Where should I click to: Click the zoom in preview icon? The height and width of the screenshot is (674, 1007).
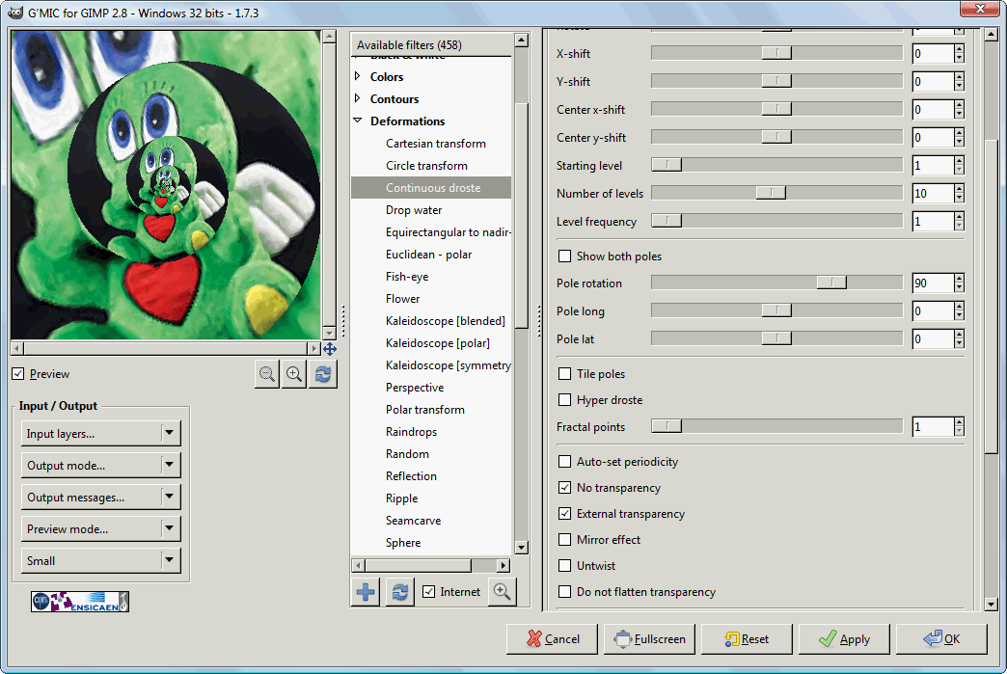(295, 374)
